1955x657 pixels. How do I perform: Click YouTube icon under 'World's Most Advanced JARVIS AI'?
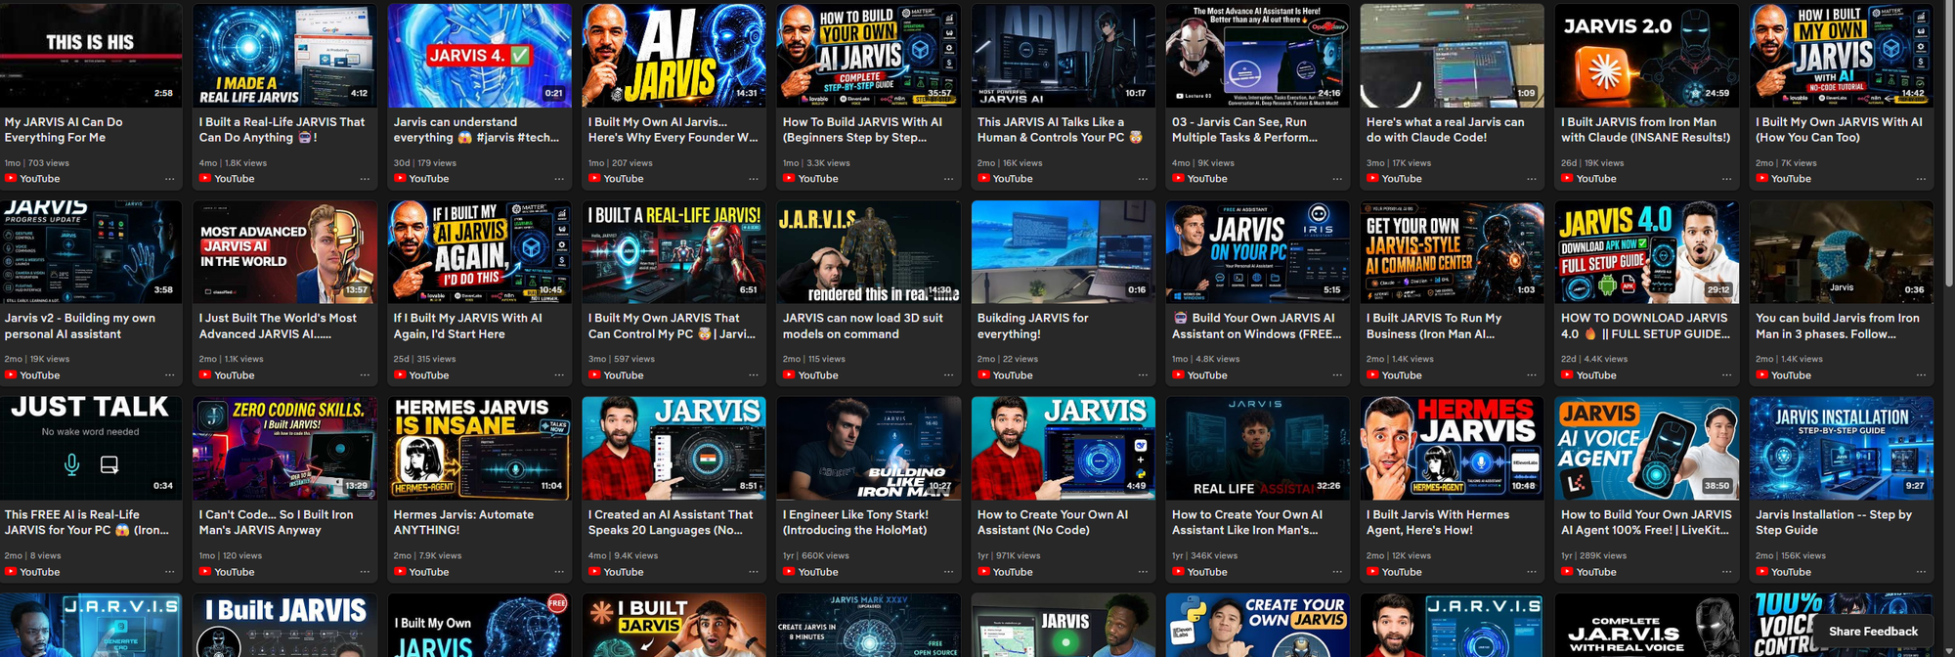(x=205, y=375)
